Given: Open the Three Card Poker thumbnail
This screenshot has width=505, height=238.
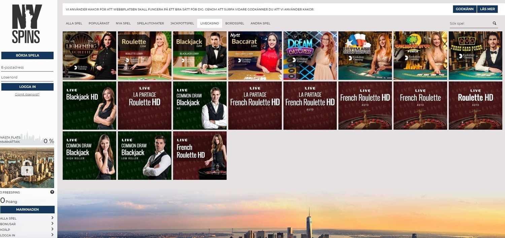Looking at the screenshot, I should [x=476, y=56].
